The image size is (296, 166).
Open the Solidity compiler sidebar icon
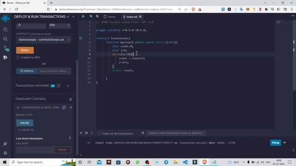point(6,48)
